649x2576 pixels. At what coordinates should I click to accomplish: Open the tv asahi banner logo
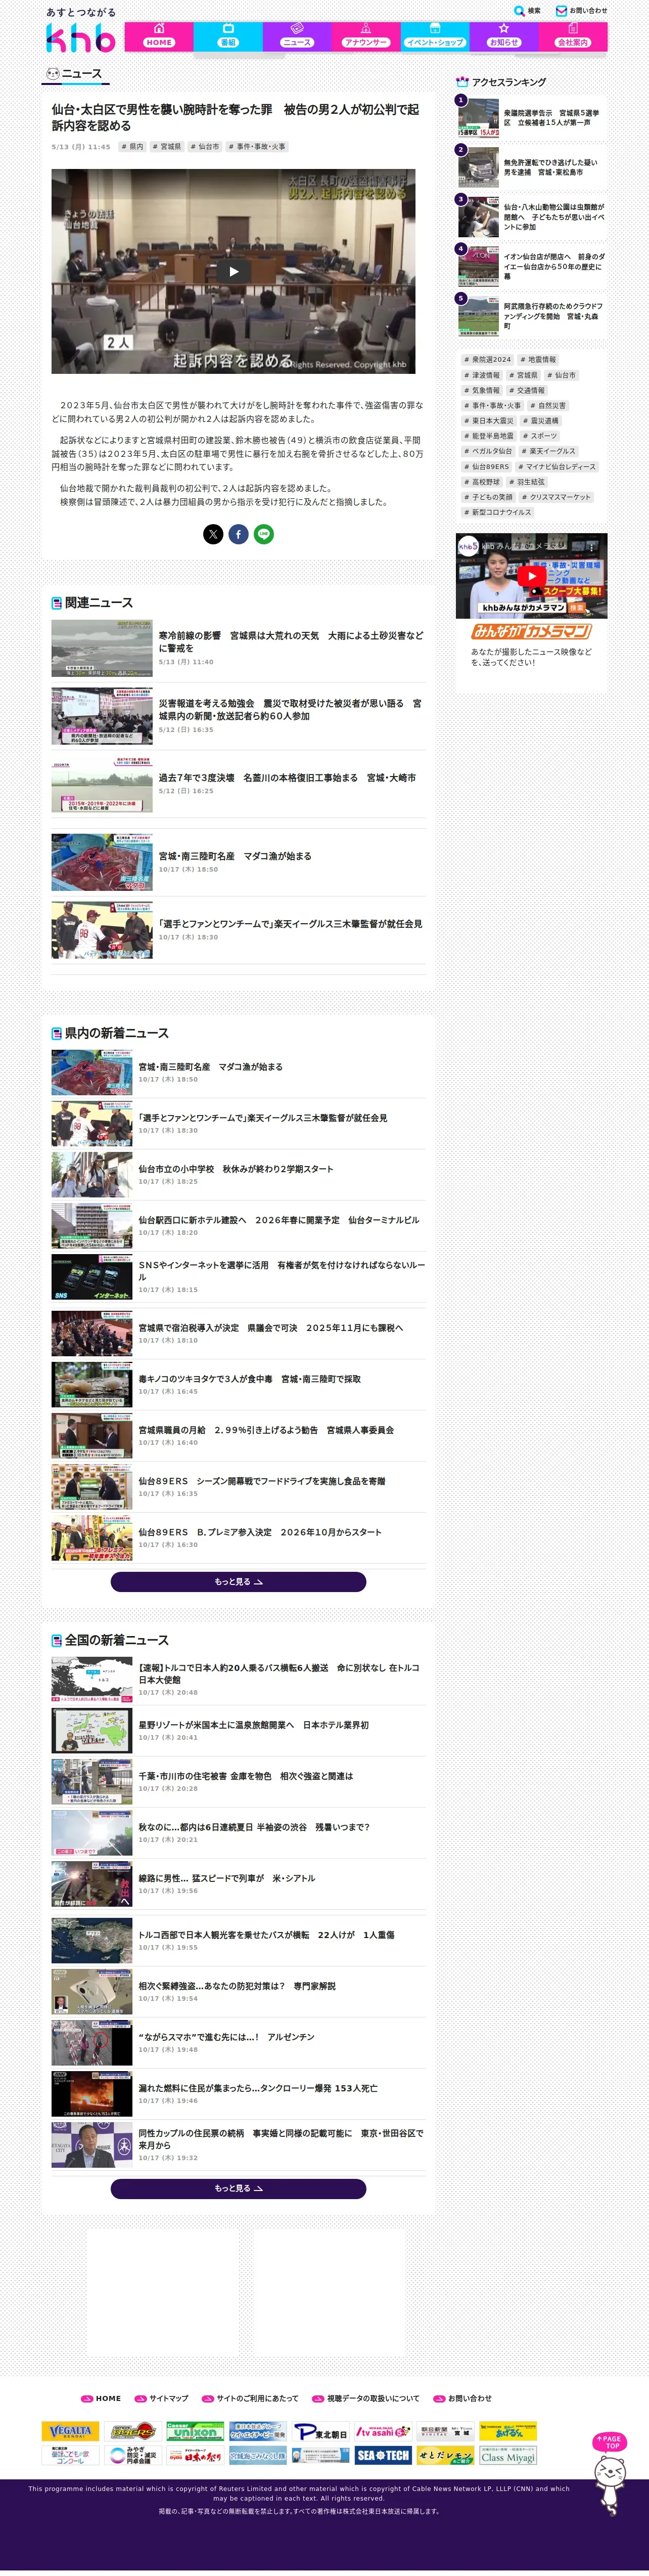(384, 2431)
